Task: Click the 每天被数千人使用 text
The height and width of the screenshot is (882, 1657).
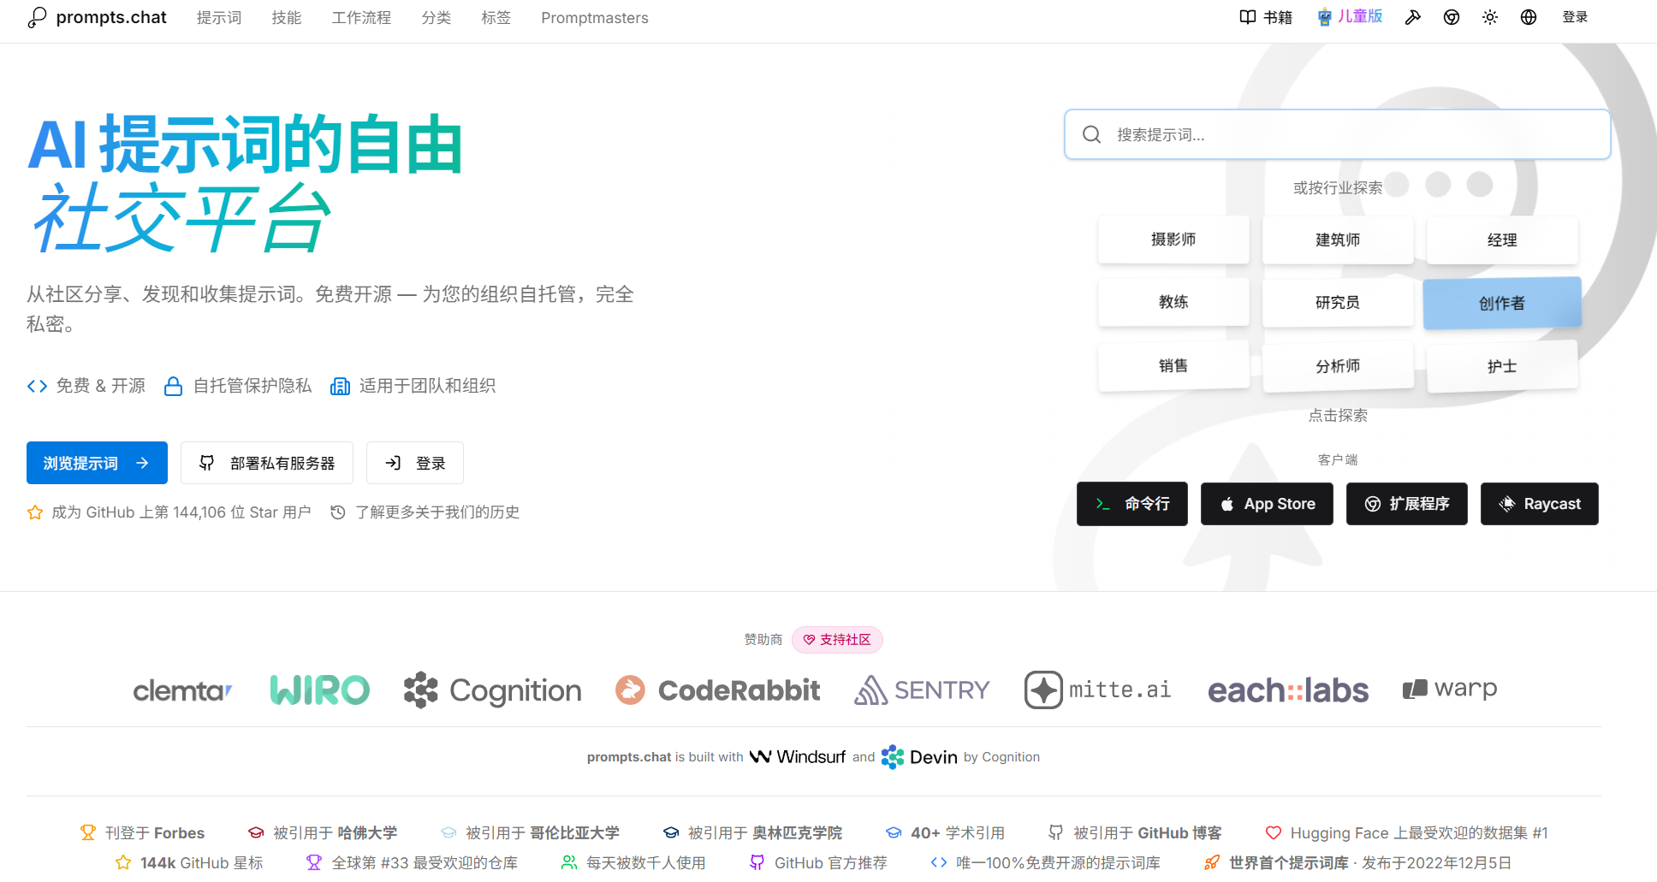Action: pyautogui.click(x=646, y=863)
